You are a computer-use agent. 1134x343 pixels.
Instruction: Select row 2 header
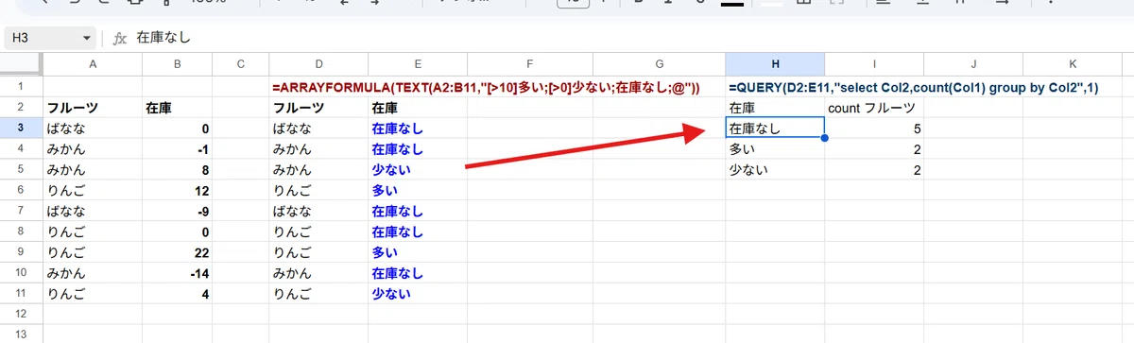21,108
